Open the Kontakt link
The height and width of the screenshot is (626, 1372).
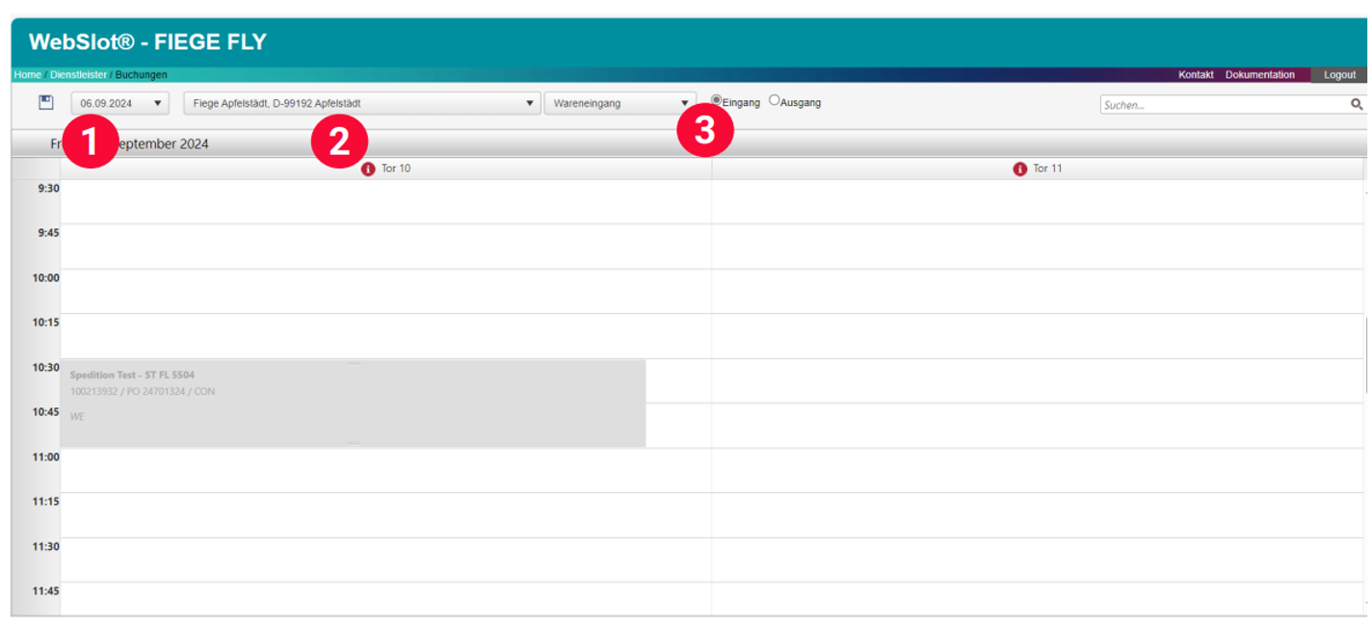(1196, 74)
